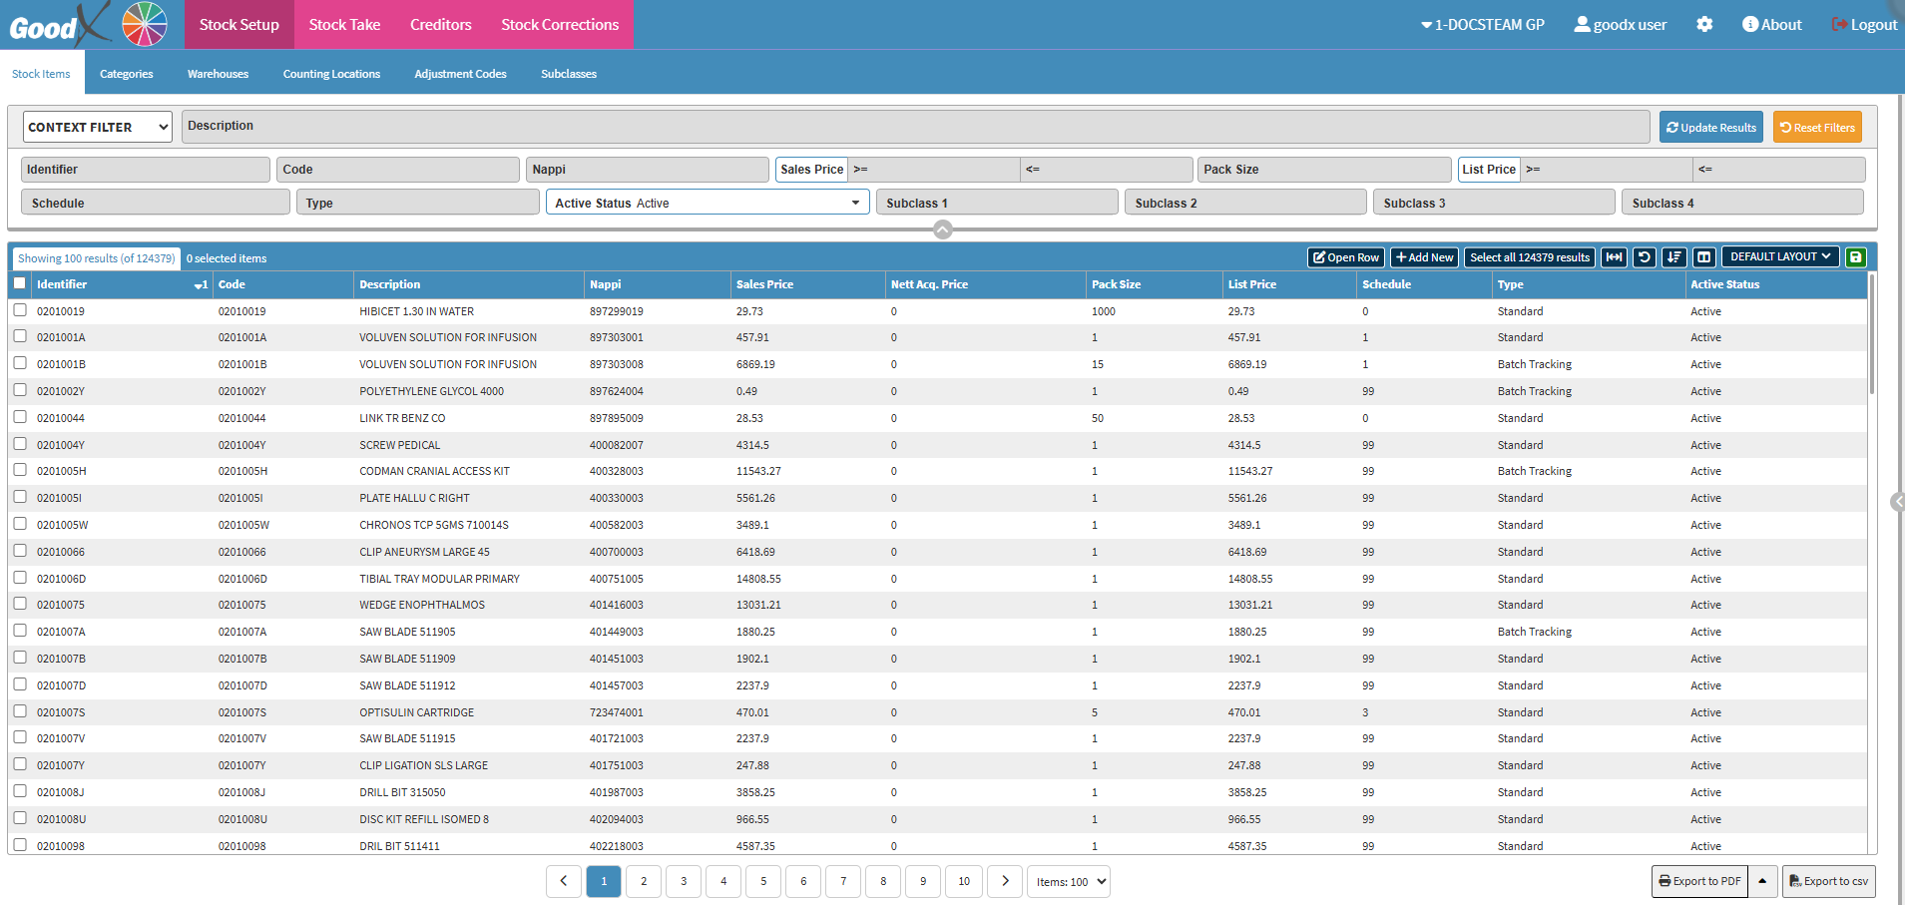Collapse the filter panel with chevron circle
The width and height of the screenshot is (1905, 905).
(942, 230)
